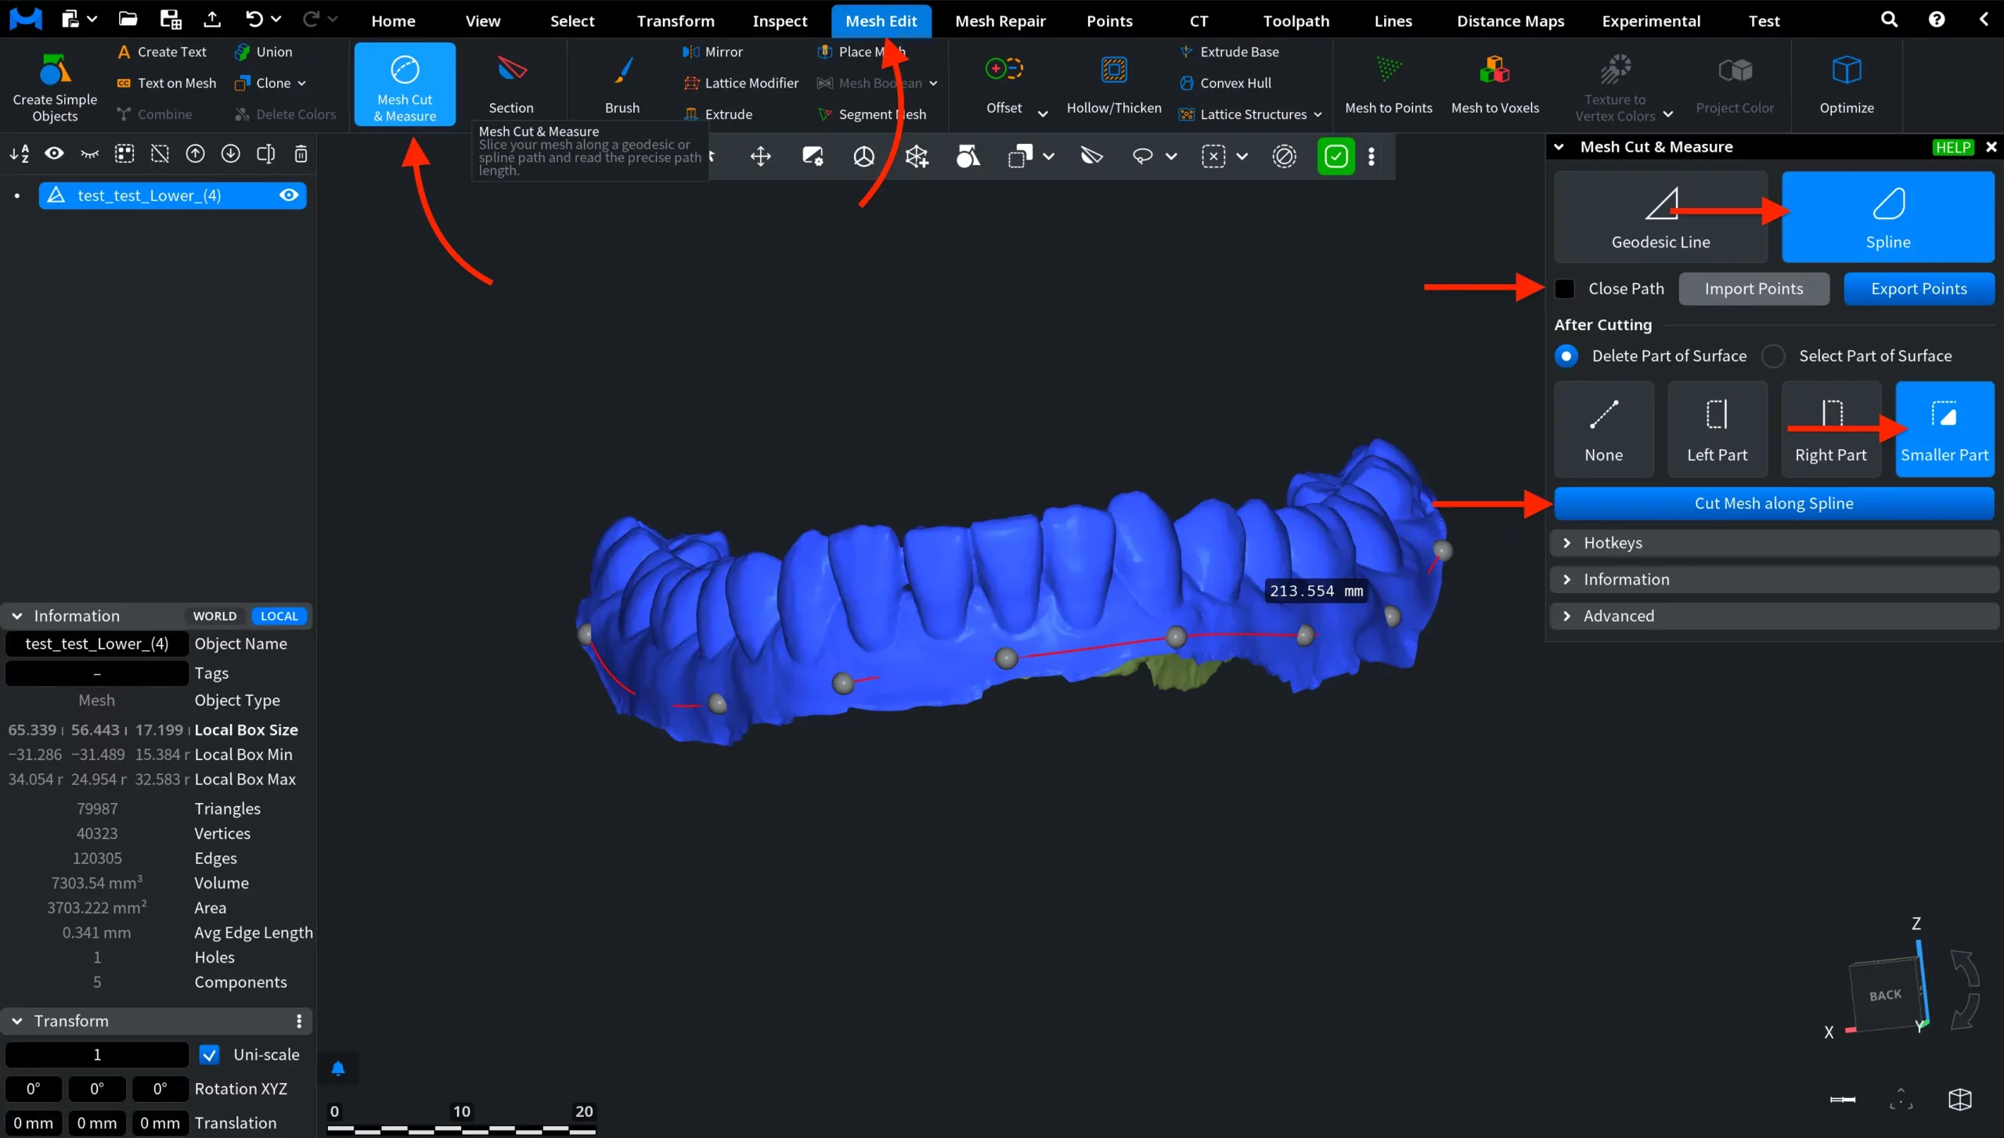Uncheck the Uni-scale option
Image resolution: width=2004 pixels, height=1138 pixels.
pyautogui.click(x=208, y=1053)
